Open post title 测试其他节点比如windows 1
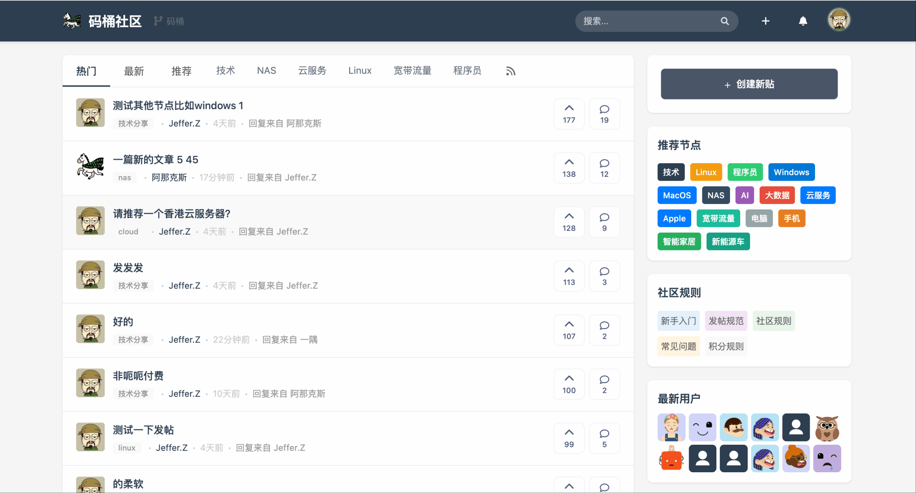916x493 pixels. click(178, 106)
